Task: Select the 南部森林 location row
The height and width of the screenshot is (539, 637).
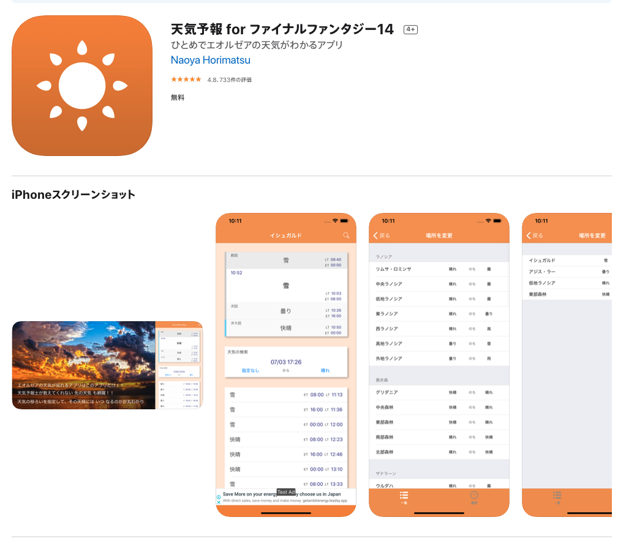Action: (x=439, y=437)
